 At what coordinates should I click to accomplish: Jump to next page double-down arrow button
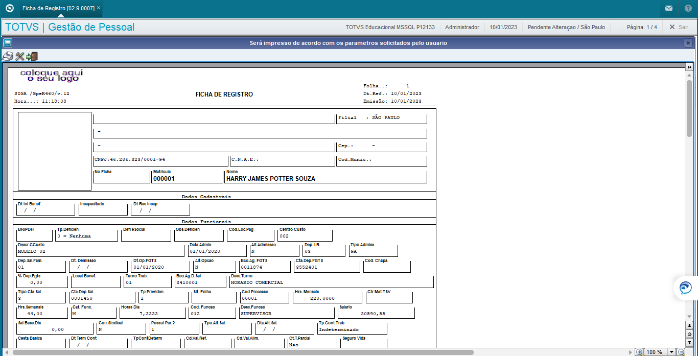(689, 342)
